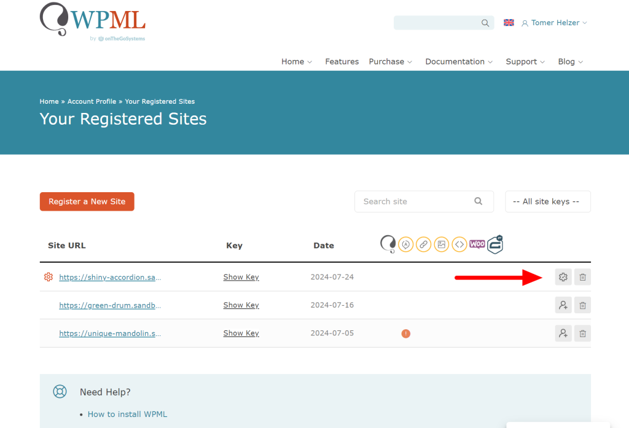Click the image icon in table header
The image size is (629, 428).
441,244
